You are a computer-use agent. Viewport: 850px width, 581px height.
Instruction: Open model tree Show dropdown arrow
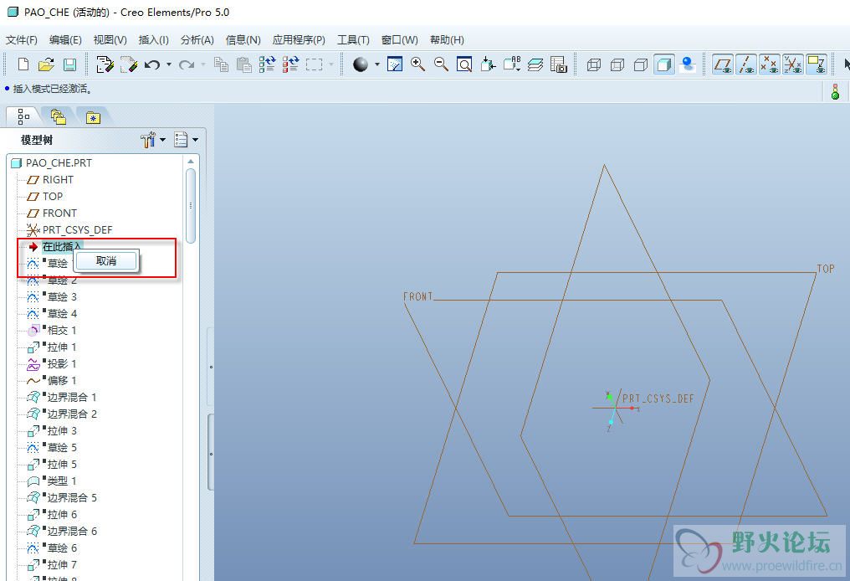(195, 140)
